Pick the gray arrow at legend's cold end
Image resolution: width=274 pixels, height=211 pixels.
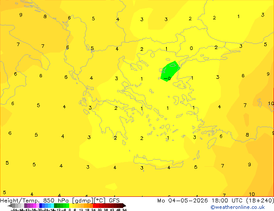point(10,205)
